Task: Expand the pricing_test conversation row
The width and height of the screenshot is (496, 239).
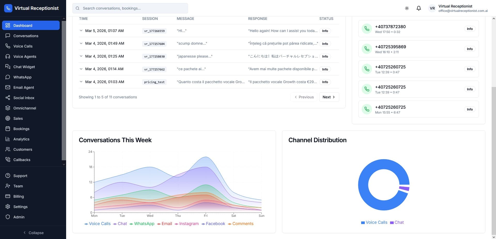Action: click(x=81, y=82)
